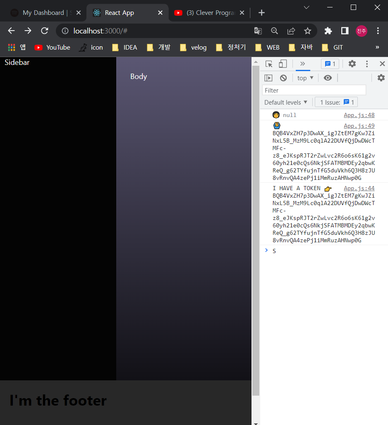Open the 진주 profile avatar
388x425 pixels.
[x=362, y=31]
